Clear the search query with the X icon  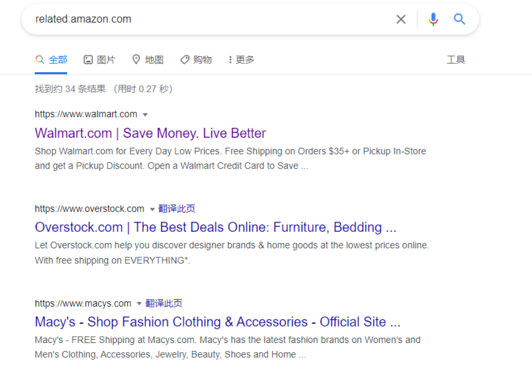tap(401, 19)
